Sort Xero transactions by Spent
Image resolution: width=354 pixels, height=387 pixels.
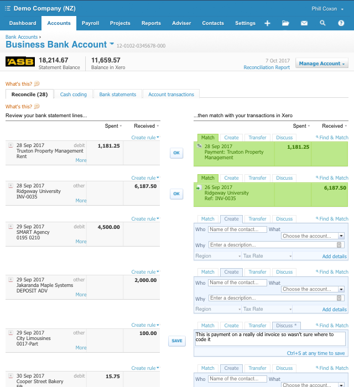click(301, 126)
